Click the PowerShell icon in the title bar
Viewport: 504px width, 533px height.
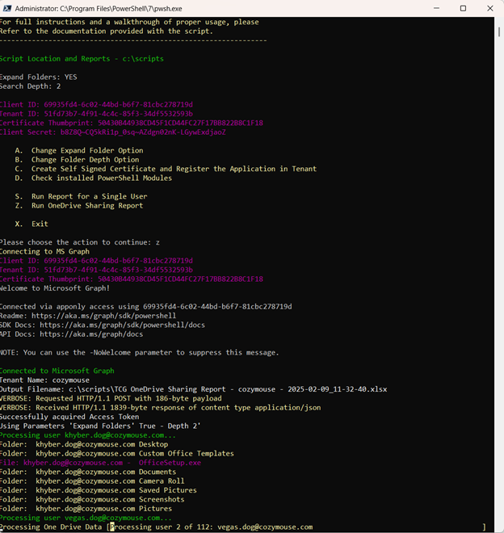click(x=7, y=8)
